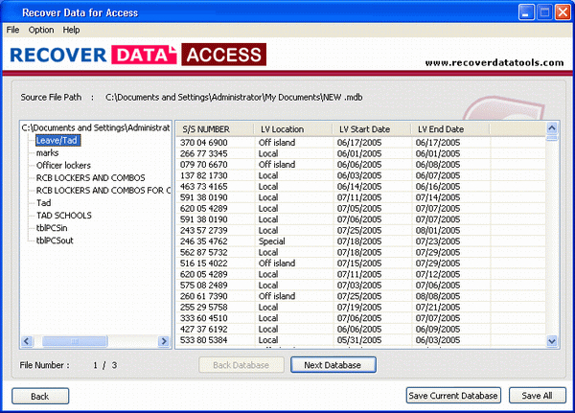Select the marks table in tree
Screen dimensions: 575x413
[48, 152]
